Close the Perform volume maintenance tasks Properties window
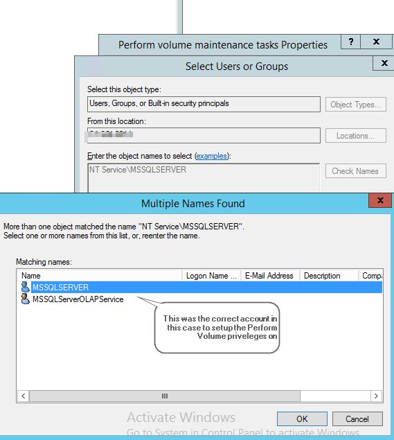Viewport: 394px width, 440px height. point(376,42)
